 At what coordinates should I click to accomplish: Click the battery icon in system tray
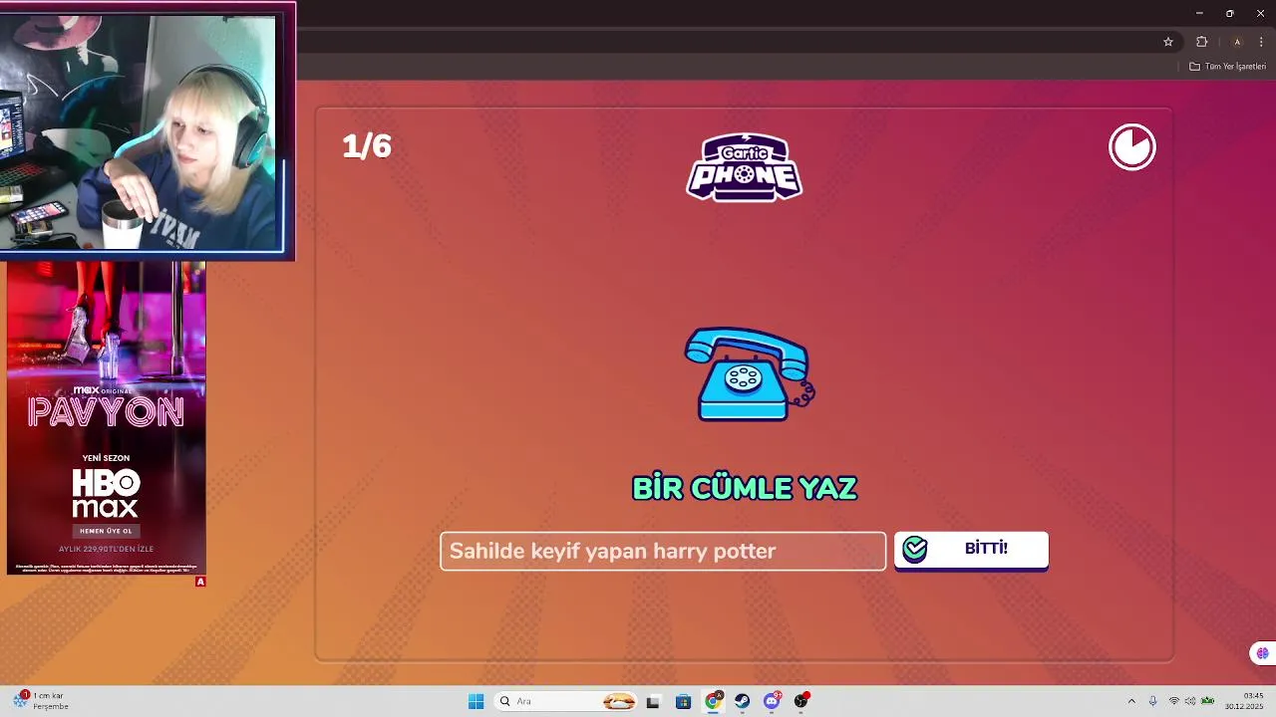[1208, 701]
